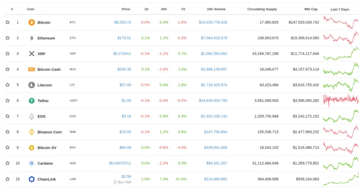Sort by Mkt Cap column header
The width and height of the screenshot is (363, 189).
pos(311,9)
